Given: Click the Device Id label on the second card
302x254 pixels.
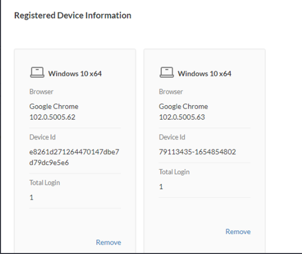Looking at the screenshot, I should (172, 137).
